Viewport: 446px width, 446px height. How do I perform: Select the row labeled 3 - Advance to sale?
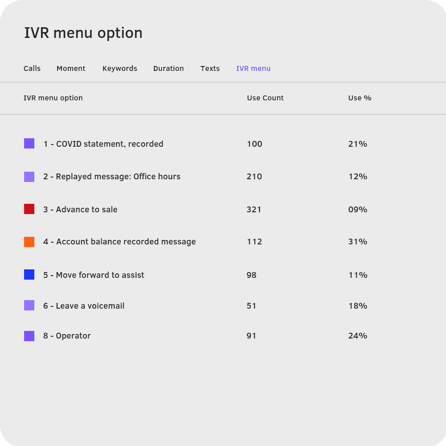point(80,209)
